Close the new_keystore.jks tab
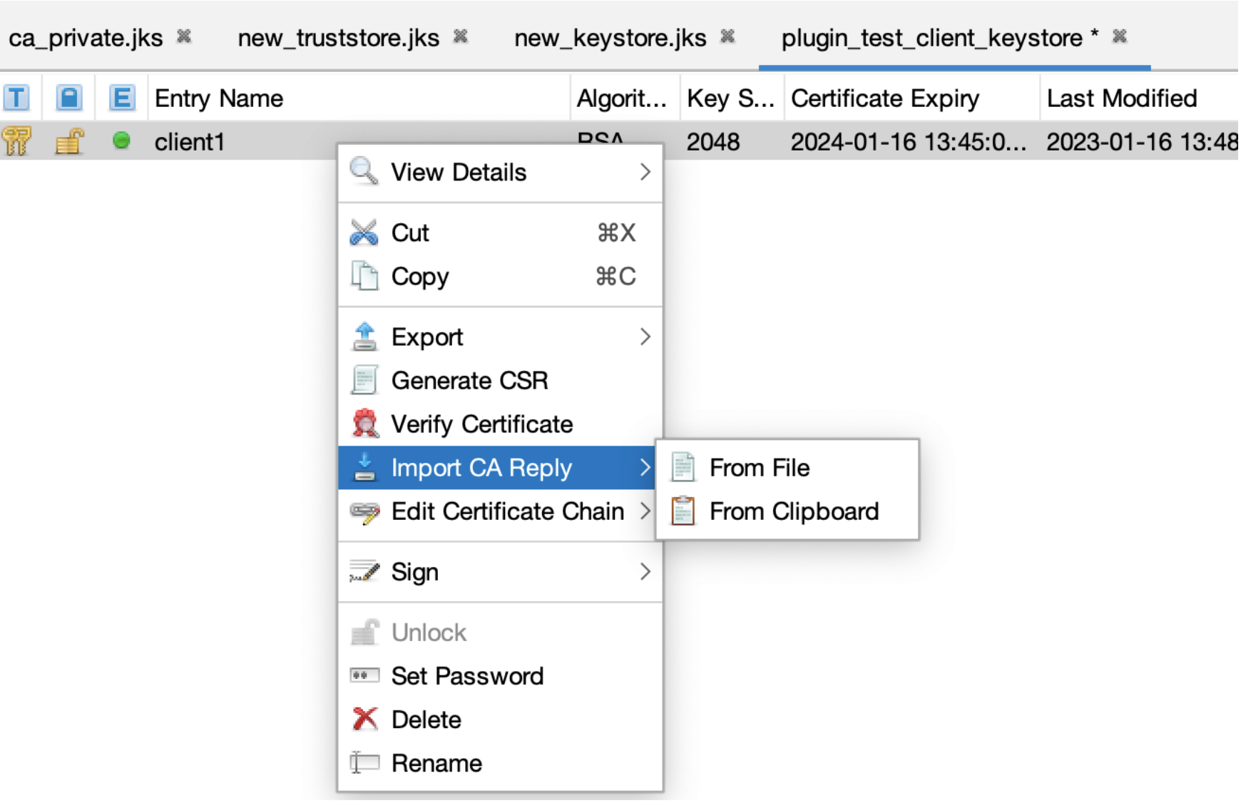This screenshot has height=803, width=1241. pyautogui.click(x=727, y=36)
